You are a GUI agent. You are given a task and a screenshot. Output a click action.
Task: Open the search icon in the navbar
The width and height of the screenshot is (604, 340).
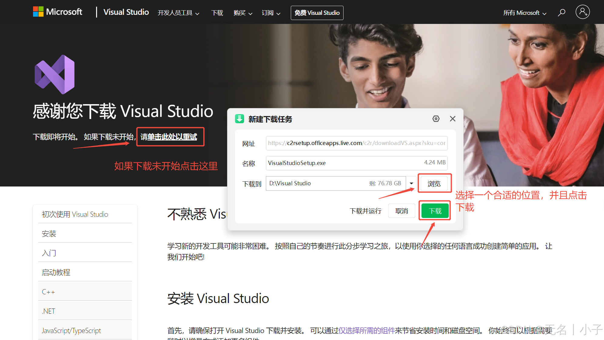point(561,13)
